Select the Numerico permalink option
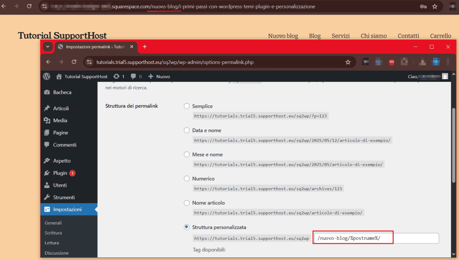This screenshot has height=260, width=459. click(186, 179)
